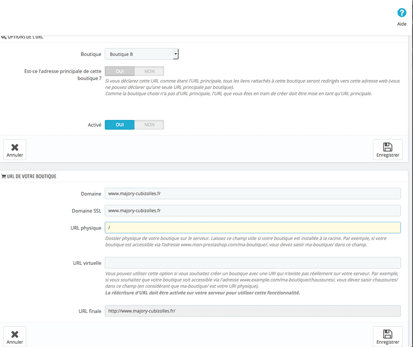Select the URL physique input
The height and width of the screenshot is (347, 413).
tap(252, 228)
